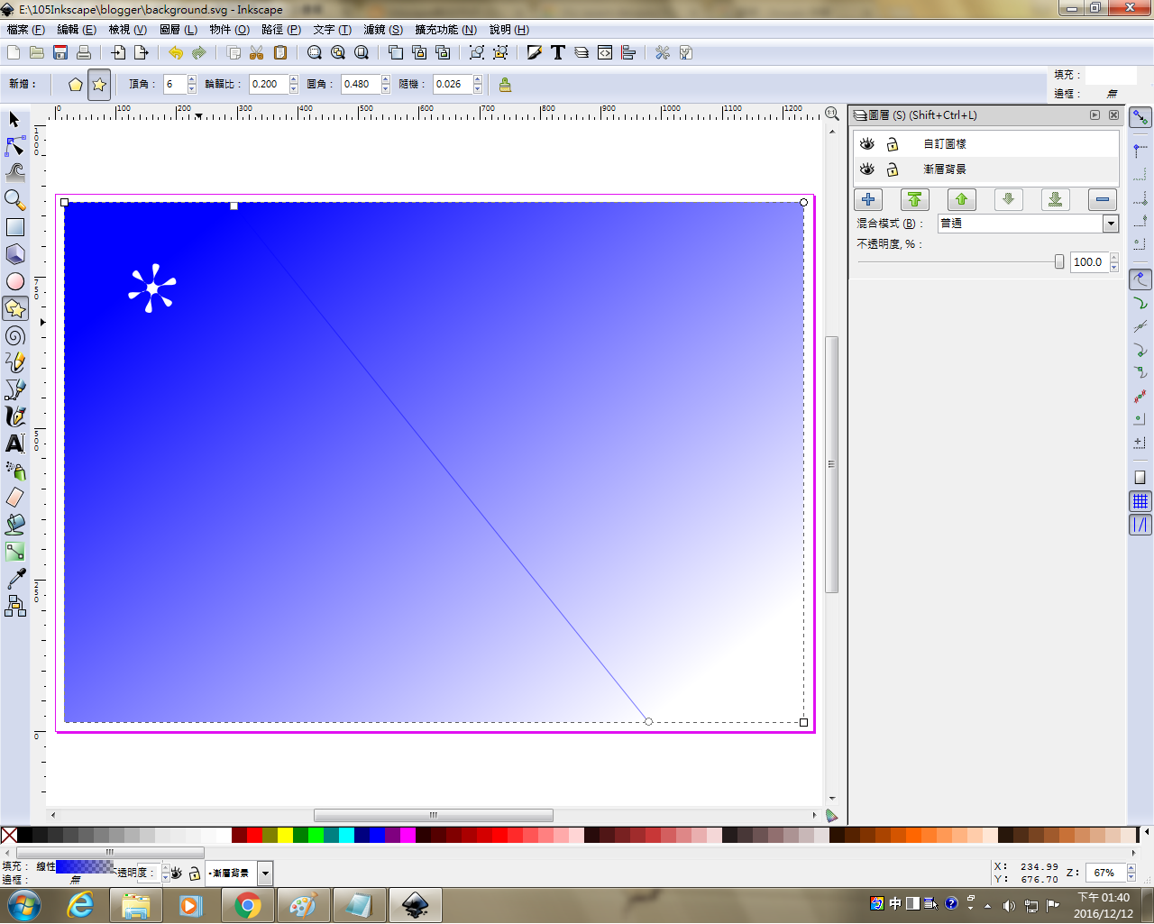
Task: Toggle grid snapping on snap bar
Action: point(1140,501)
